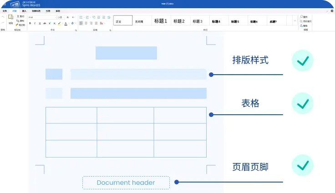
Task: Align paragraph to the left
Action: coord(81,23)
